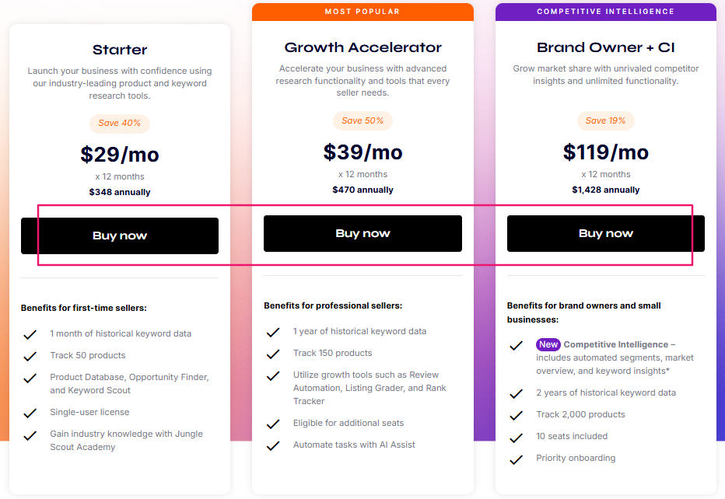Image resolution: width=725 pixels, height=499 pixels.
Task: Click the checkmark next to Track 150 products
Action: pos(273,354)
